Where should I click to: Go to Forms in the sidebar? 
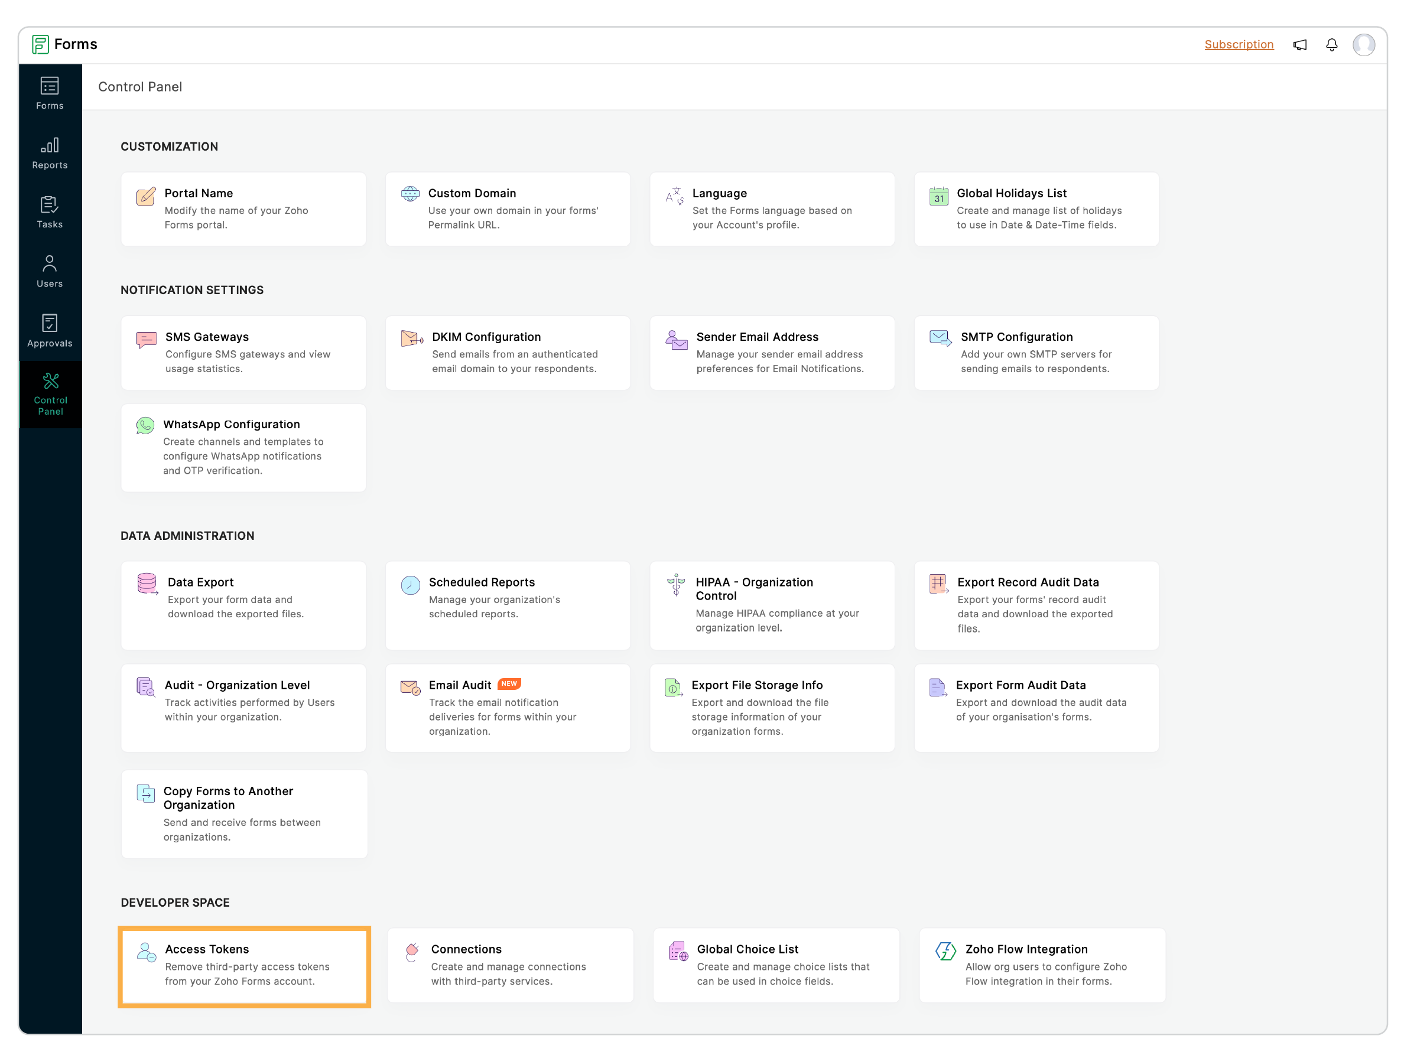pos(50,93)
